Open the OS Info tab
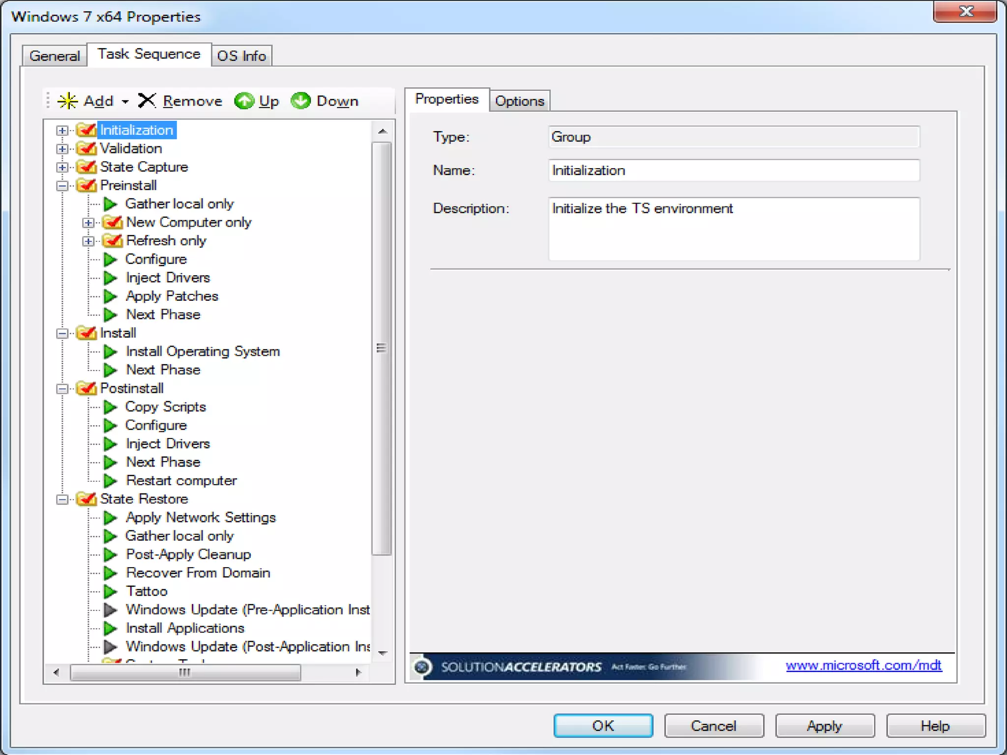 tap(241, 56)
